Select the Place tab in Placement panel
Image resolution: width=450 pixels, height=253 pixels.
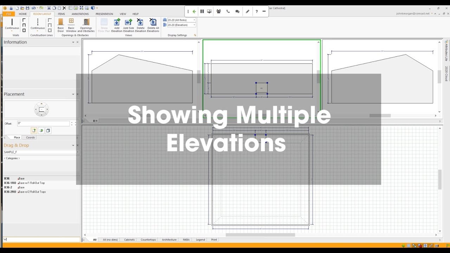tap(17, 137)
